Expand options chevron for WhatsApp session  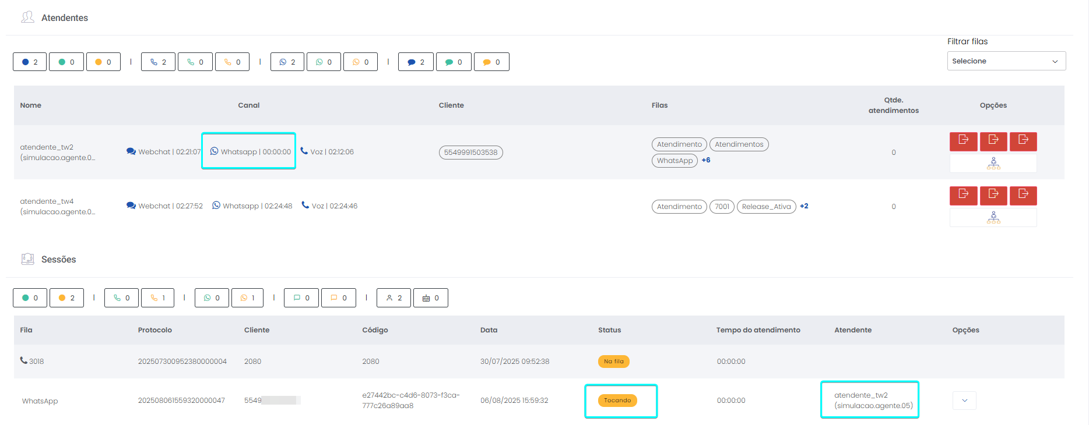tap(964, 401)
